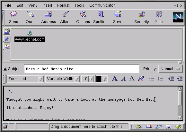Screen dimensions: 186x132
Task: Open the Address book icon
Action: 48,14
